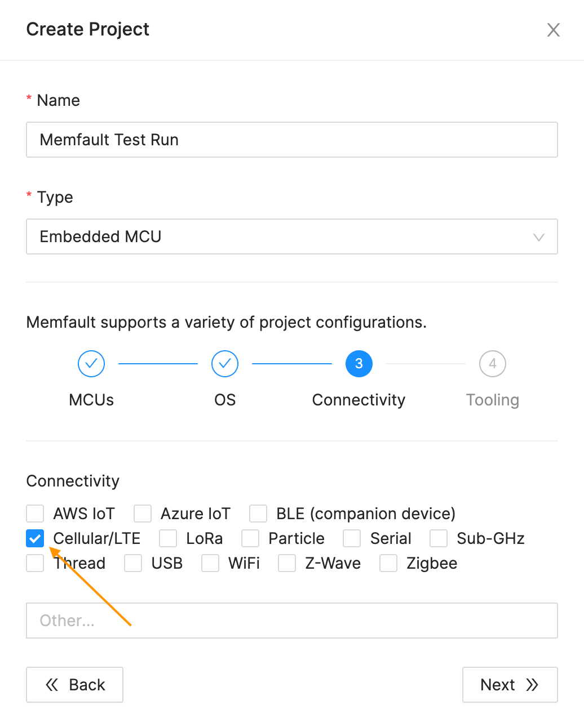Click the completed MCUs step icon

[91, 364]
